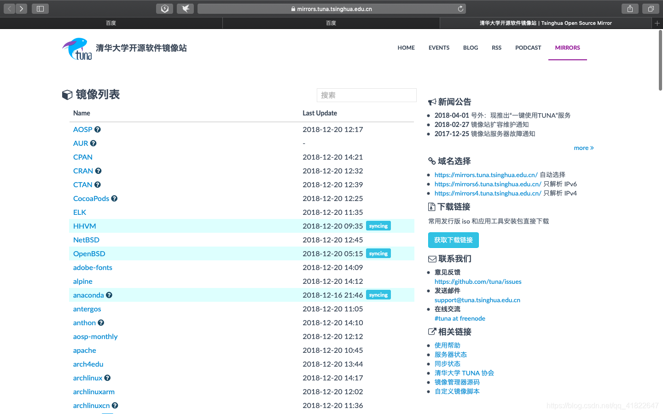Screen dimensions: 663x414
Task: Open the PODCAST nav item
Action: 528,48
